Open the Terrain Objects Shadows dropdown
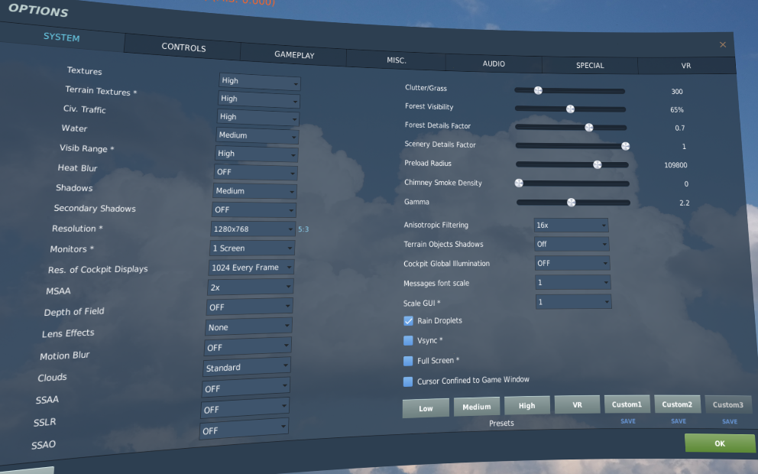 [572, 244]
